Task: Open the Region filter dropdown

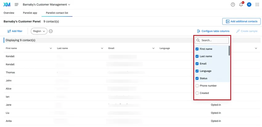Action: pos(39,31)
